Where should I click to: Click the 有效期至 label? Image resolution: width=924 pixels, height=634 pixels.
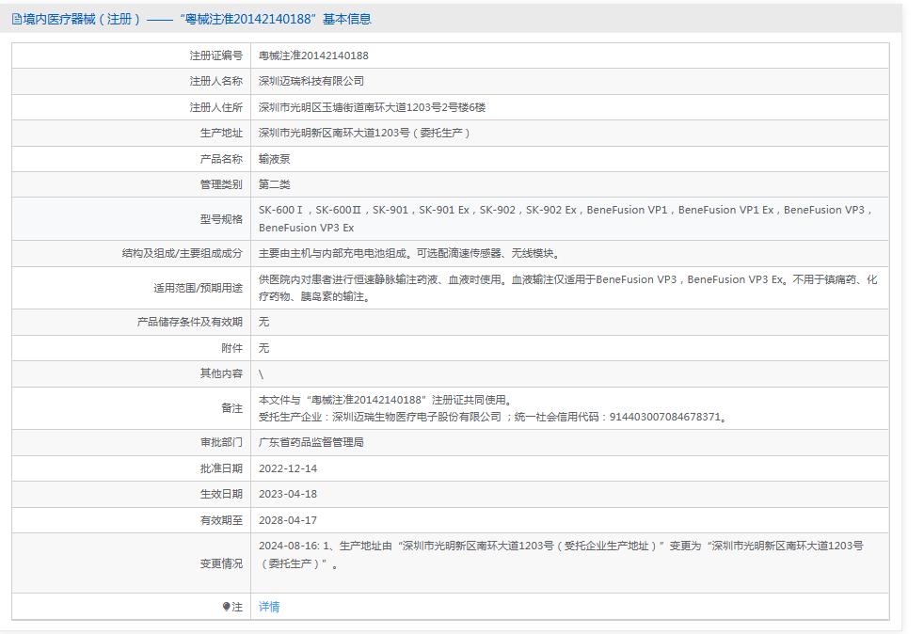pyautogui.click(x=221, y=520)
